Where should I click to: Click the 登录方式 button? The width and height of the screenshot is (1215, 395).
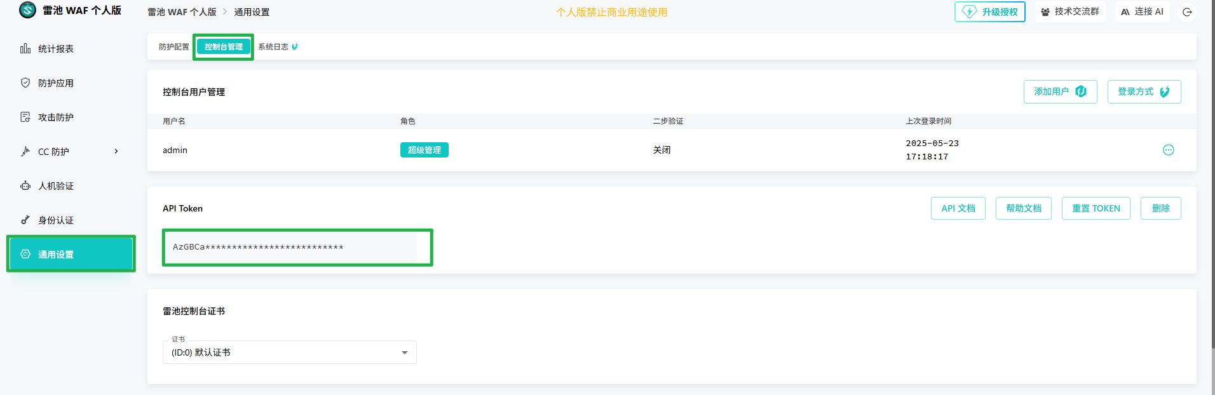[1143, 92]
